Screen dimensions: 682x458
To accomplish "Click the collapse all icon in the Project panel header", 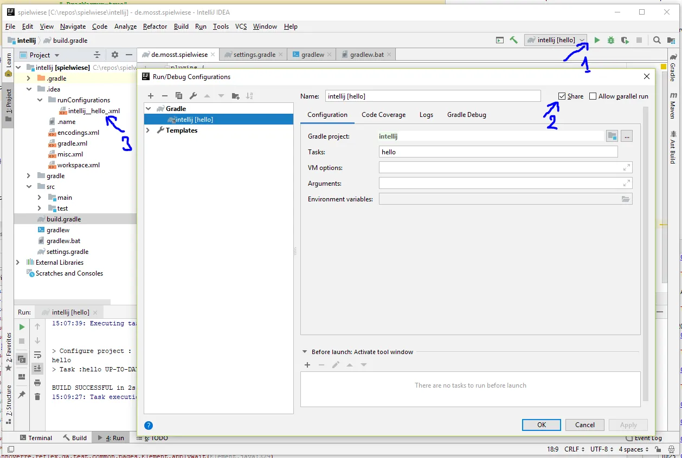I will click(97, 55).
